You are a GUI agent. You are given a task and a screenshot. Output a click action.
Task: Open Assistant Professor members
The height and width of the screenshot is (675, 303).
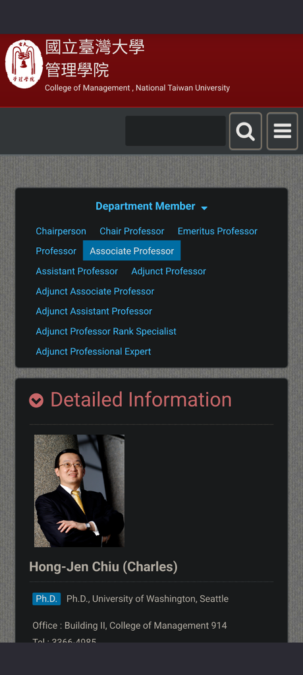(x=76, y=271)
